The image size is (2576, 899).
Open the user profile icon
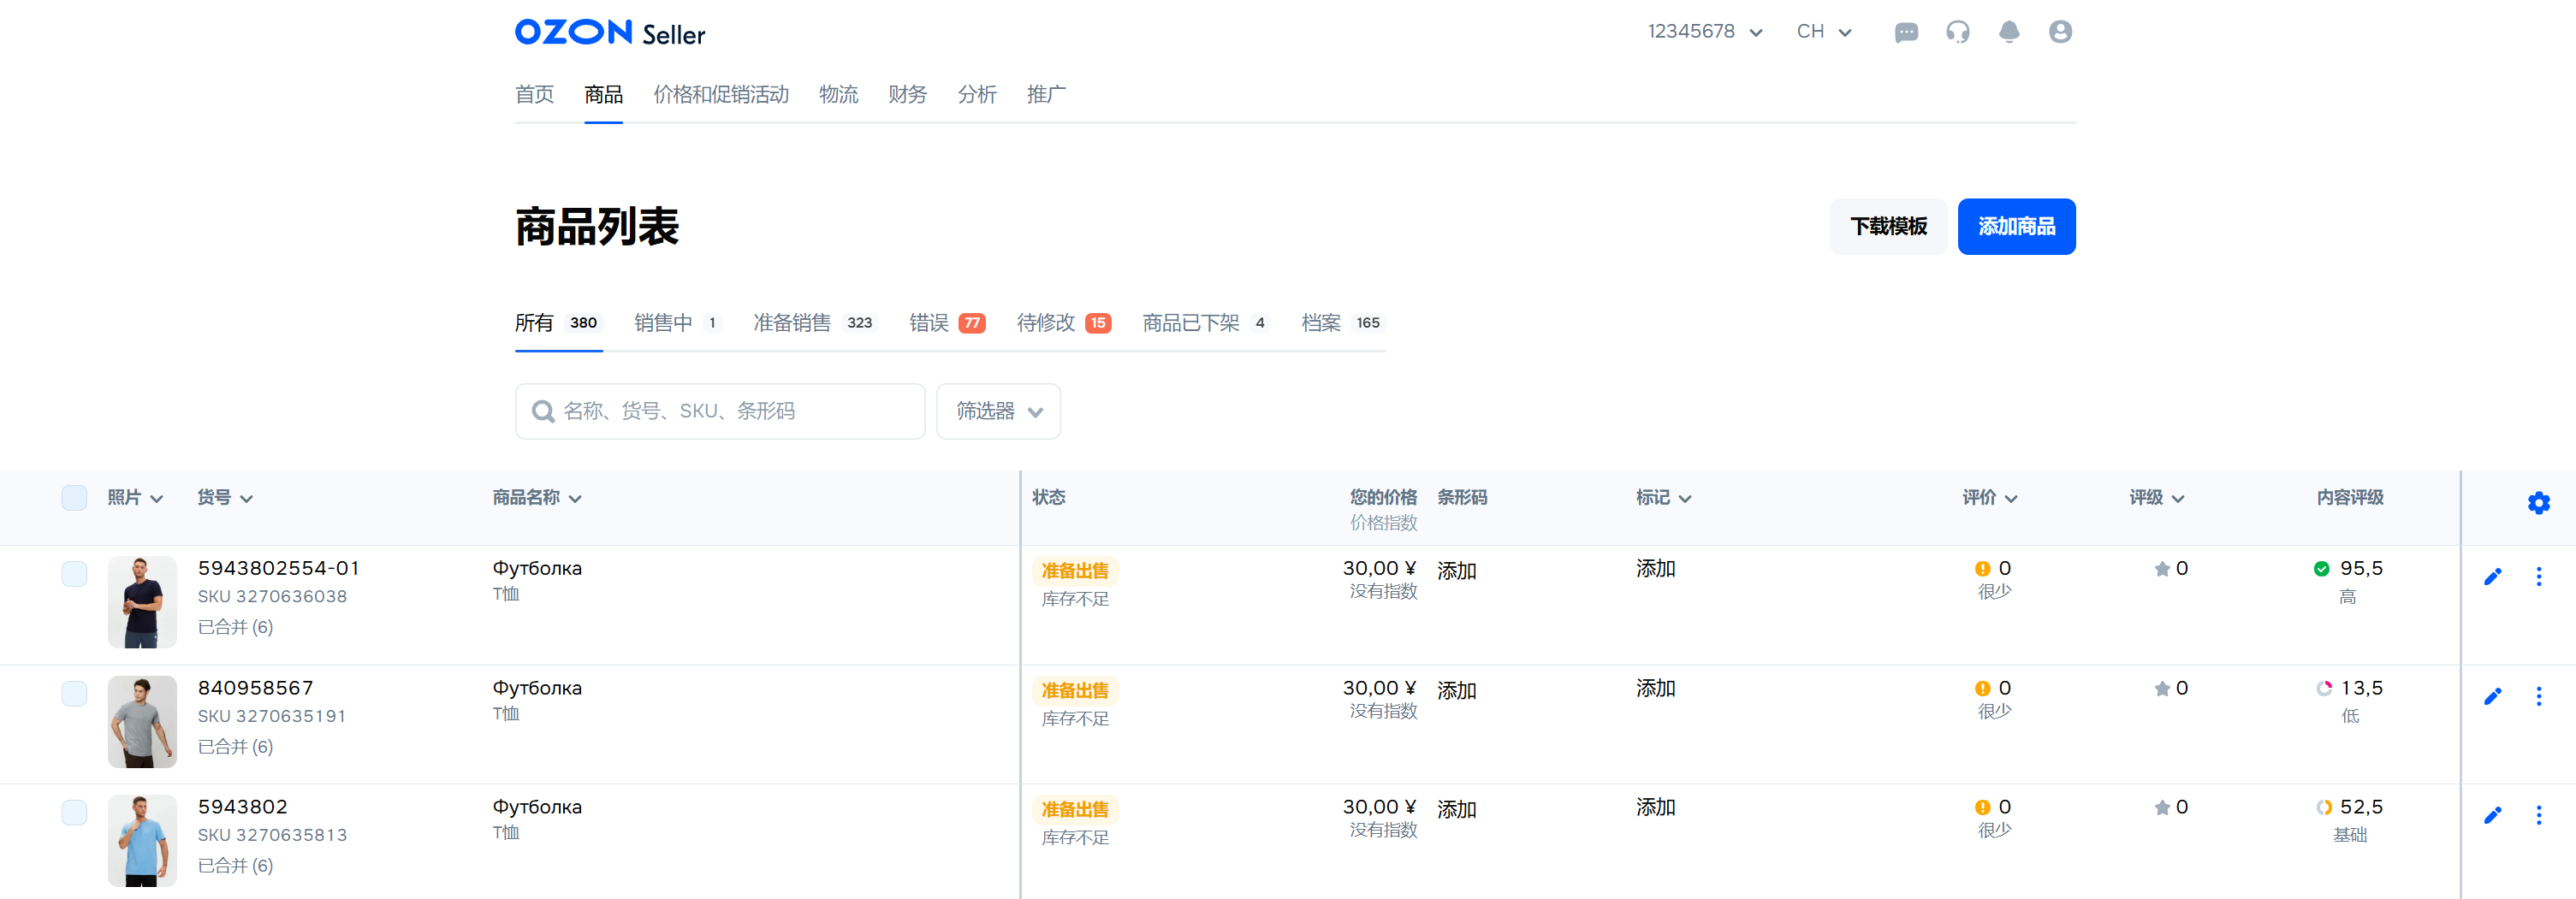pos(2059,32)
